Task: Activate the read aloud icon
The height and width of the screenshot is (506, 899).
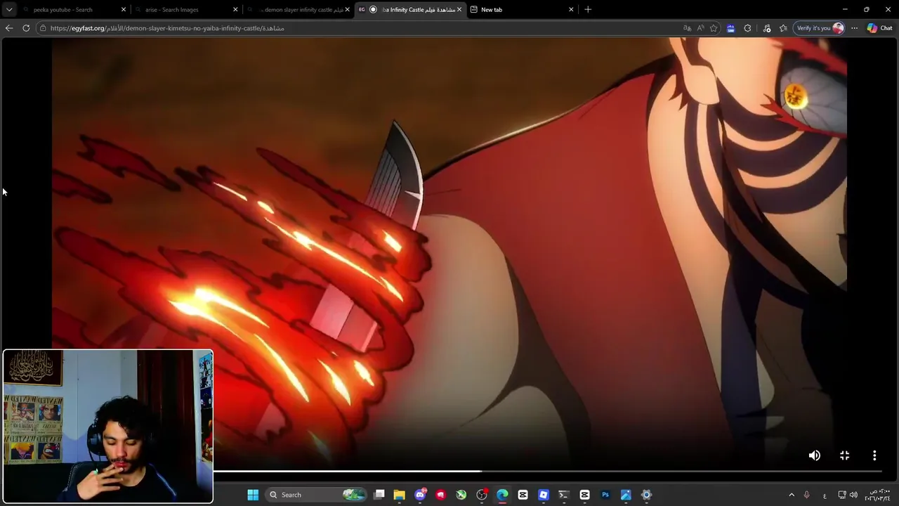Action: coord(700,28)
